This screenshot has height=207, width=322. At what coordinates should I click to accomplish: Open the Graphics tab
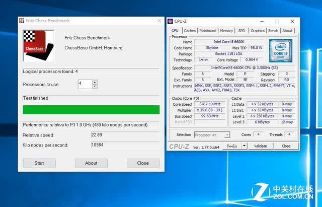[258, 31]
